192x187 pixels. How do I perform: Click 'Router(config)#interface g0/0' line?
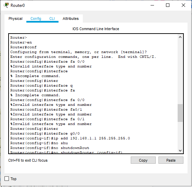click(x=45, y=134)
